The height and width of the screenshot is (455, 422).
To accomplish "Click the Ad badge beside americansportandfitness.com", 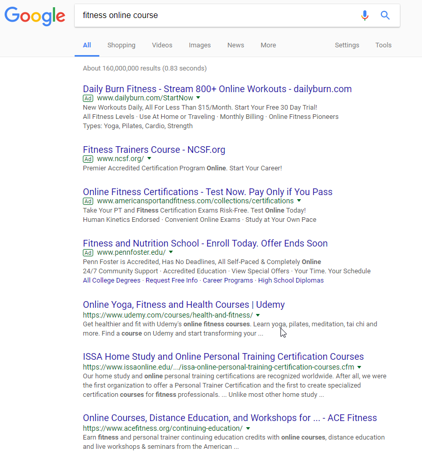I will pos(88,201).
